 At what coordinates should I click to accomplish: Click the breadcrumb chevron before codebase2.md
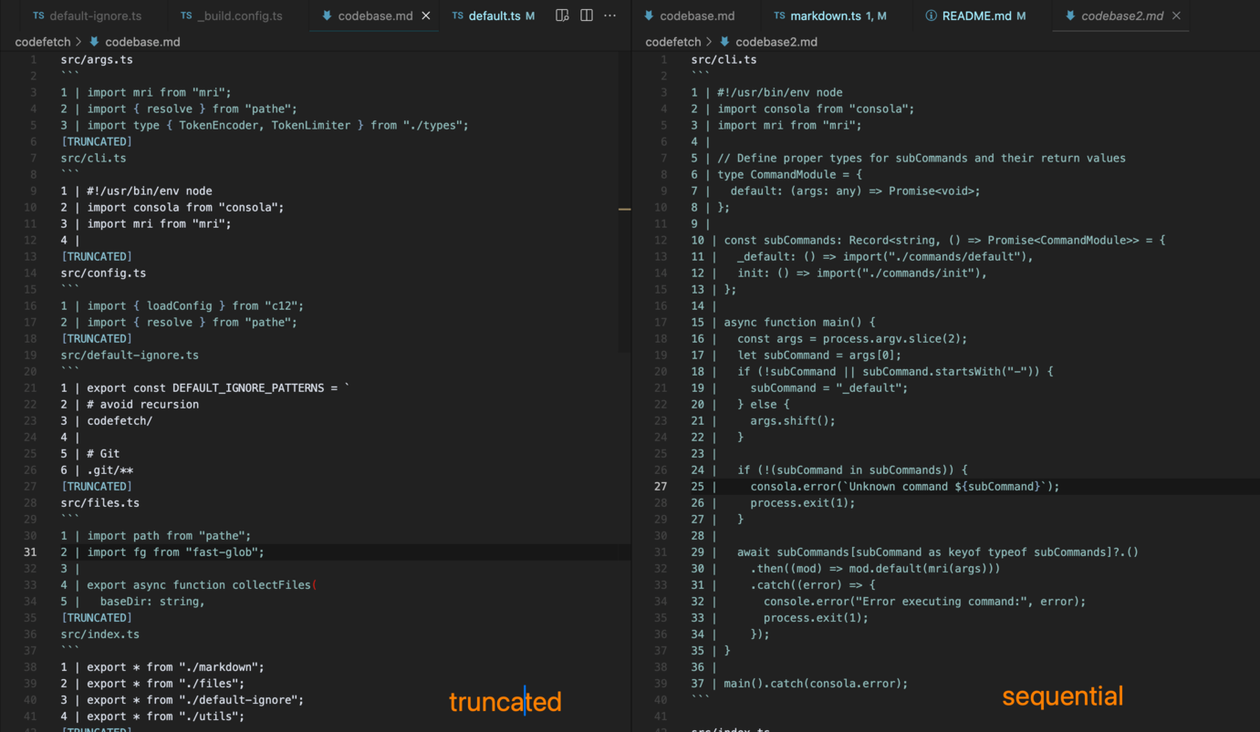coord(709,42)
